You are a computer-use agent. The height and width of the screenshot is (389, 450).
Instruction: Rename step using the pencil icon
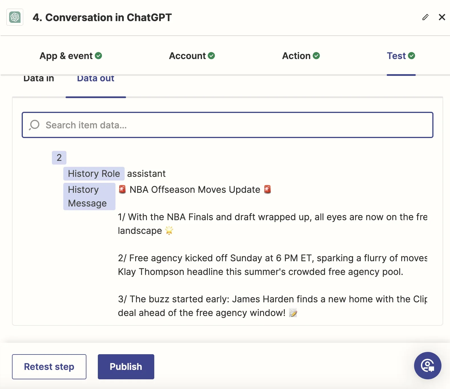click(x=425, y=17)
